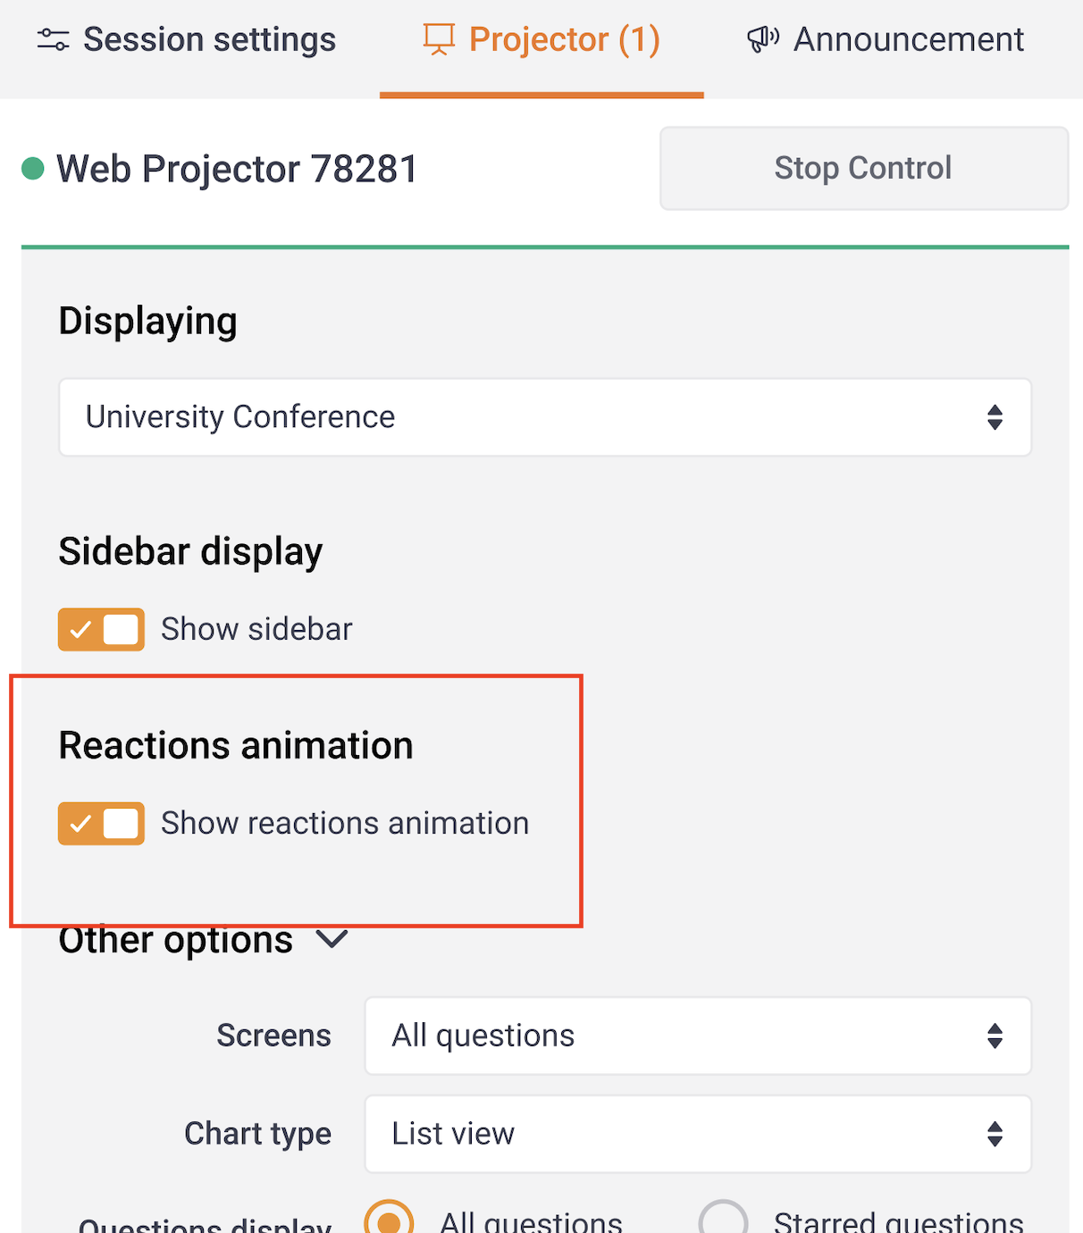Open the Announcement tab

[886, 40]
